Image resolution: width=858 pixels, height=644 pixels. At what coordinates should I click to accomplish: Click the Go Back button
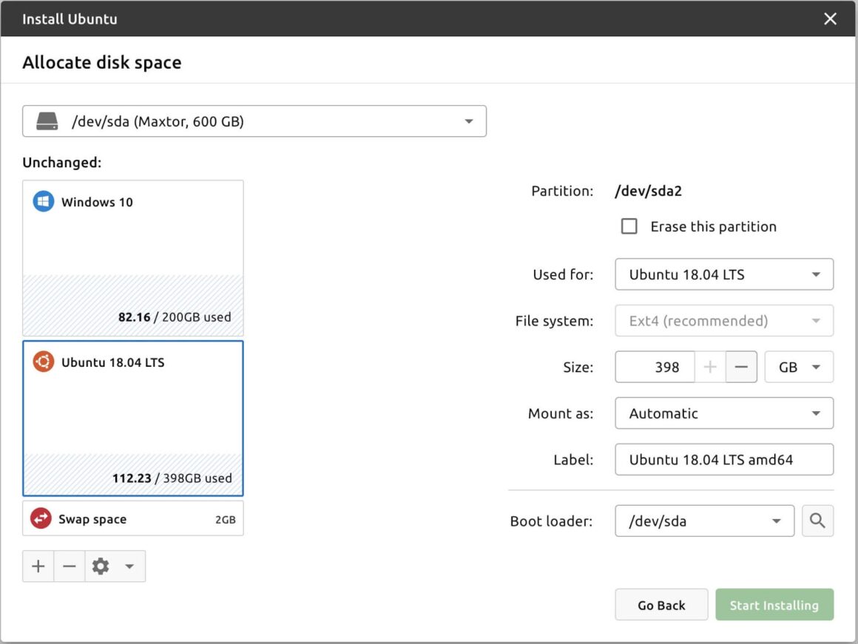coord(661,605)
